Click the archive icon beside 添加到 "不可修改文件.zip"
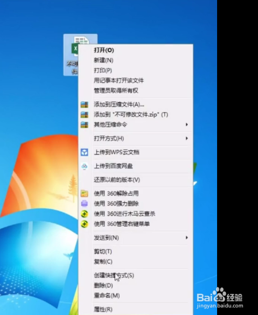 tap(84, 115)
